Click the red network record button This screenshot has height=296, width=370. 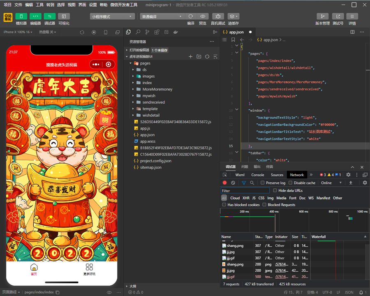point(225,183)
